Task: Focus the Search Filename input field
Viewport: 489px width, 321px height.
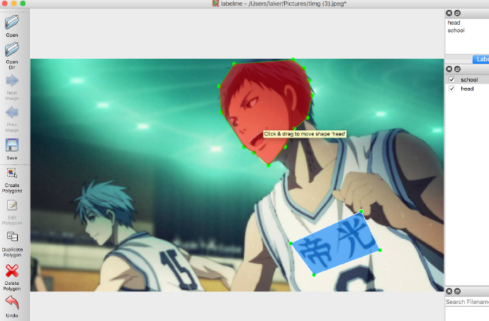Action: coord(467,302)
